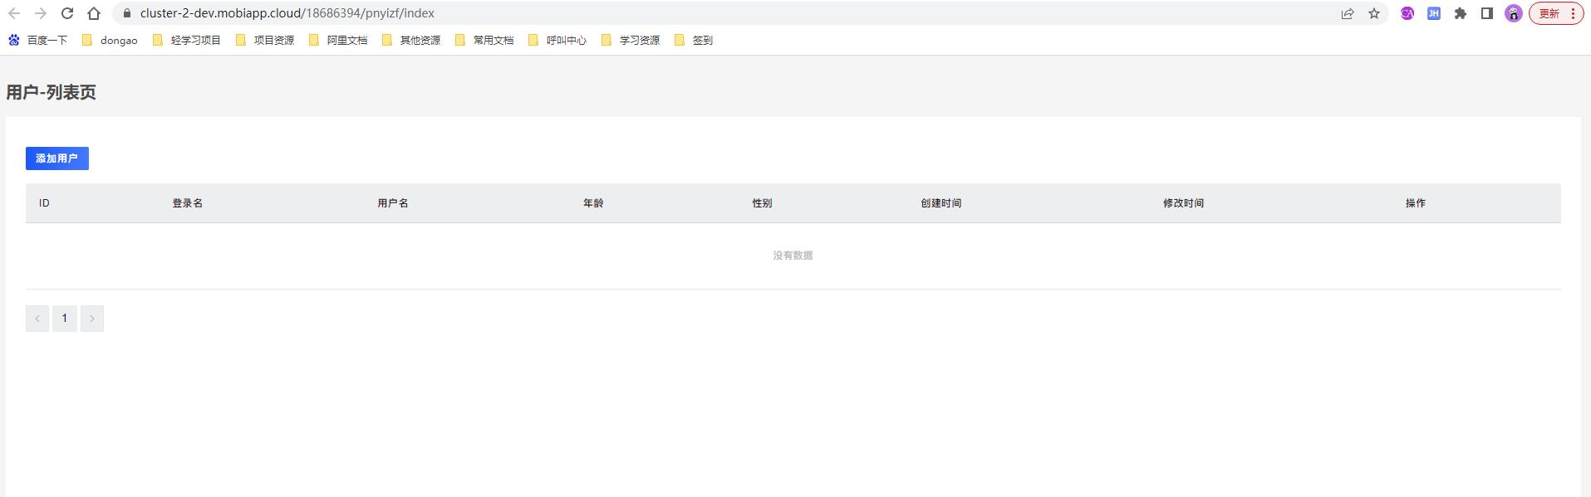
Task: Open the 阿里文档 bookmark folder
Action: [x=338, y=40]
